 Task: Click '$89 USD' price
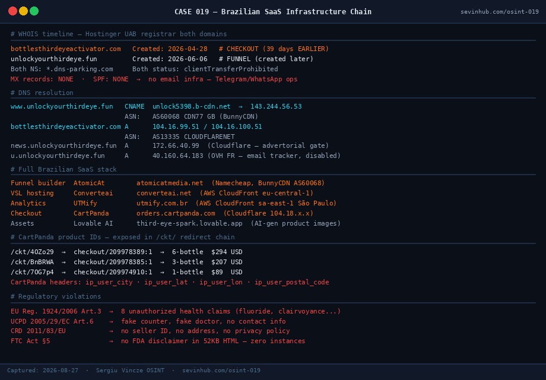tap(227, 272)
